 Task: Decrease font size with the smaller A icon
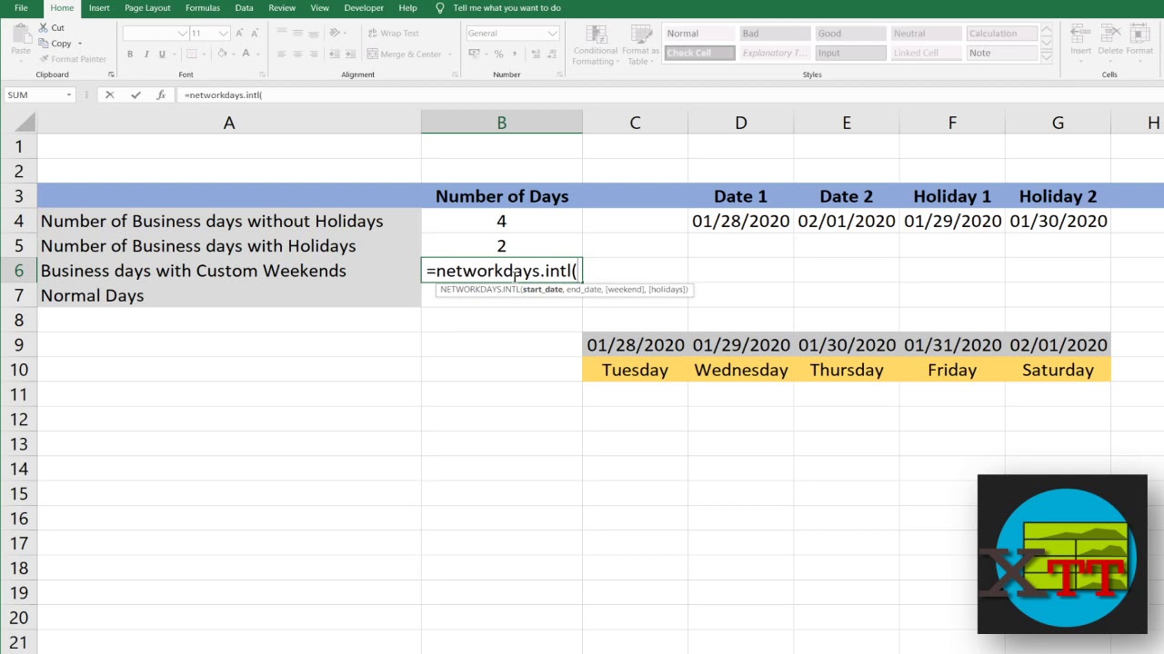pyautogui.click(x=255, y=34)
